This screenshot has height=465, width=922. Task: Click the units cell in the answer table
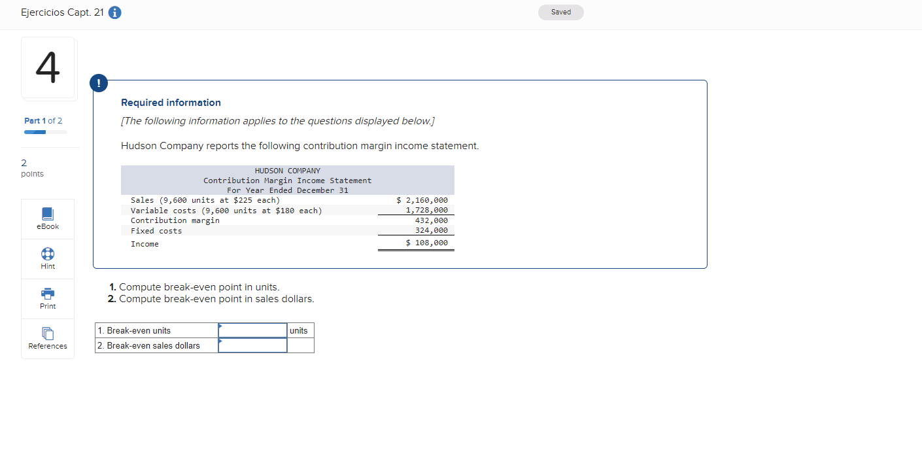point(300,330)
